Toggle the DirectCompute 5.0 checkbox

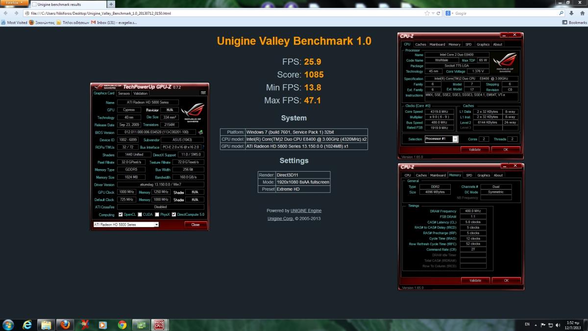pyautogui.click(x=173, y=214)
